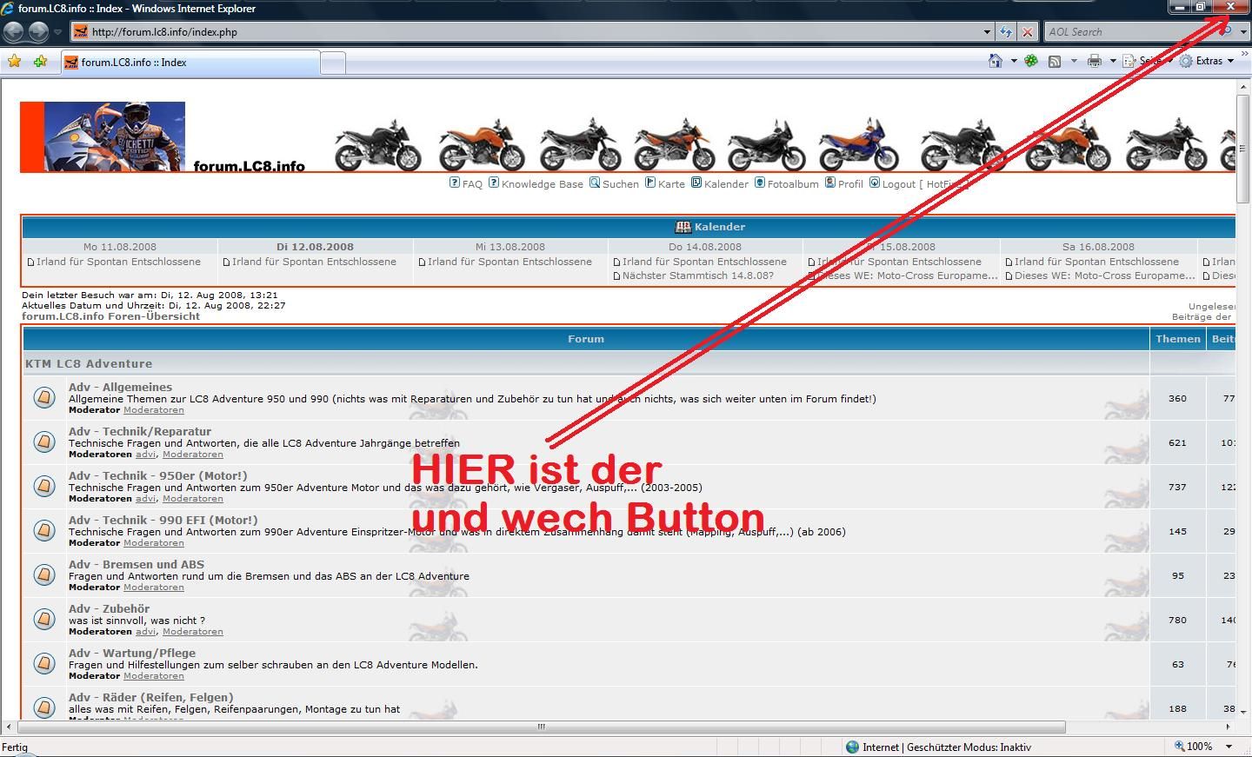The height and width of the screenshot is (757, 1252).
Task: Open the search provider dropdown arrow
Action: tap(1243, 32)
